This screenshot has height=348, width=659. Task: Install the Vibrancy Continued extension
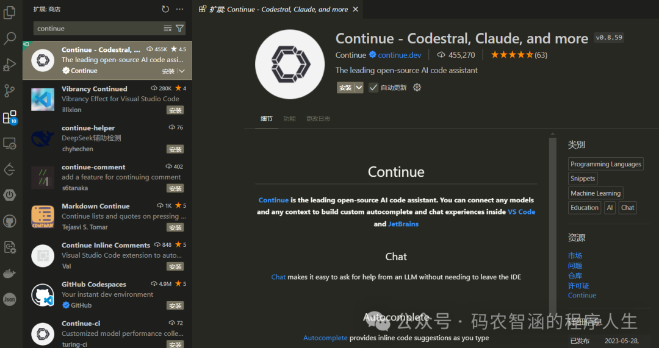175,110
